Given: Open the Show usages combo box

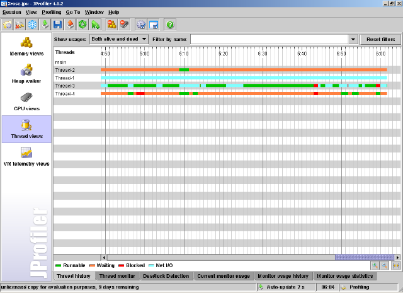Looking at the screenshot, I should [x=119, y=39].
